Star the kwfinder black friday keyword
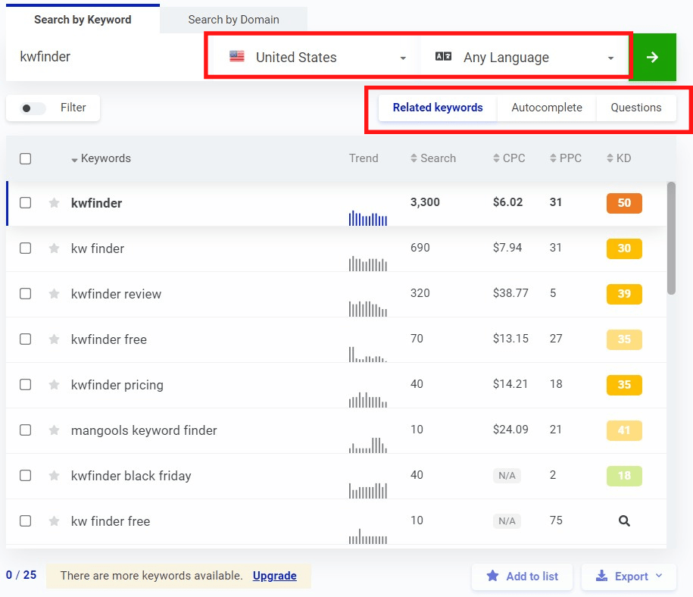The width and height of the screenshot is (693, 597). tap(54, 476)
